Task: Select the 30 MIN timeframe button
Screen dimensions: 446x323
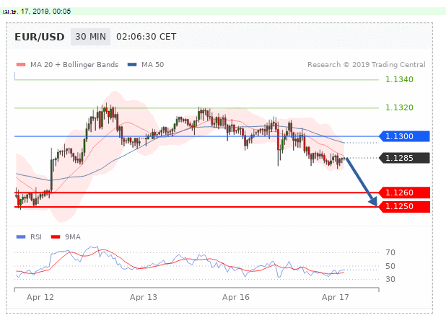Action: coord(90,37)
